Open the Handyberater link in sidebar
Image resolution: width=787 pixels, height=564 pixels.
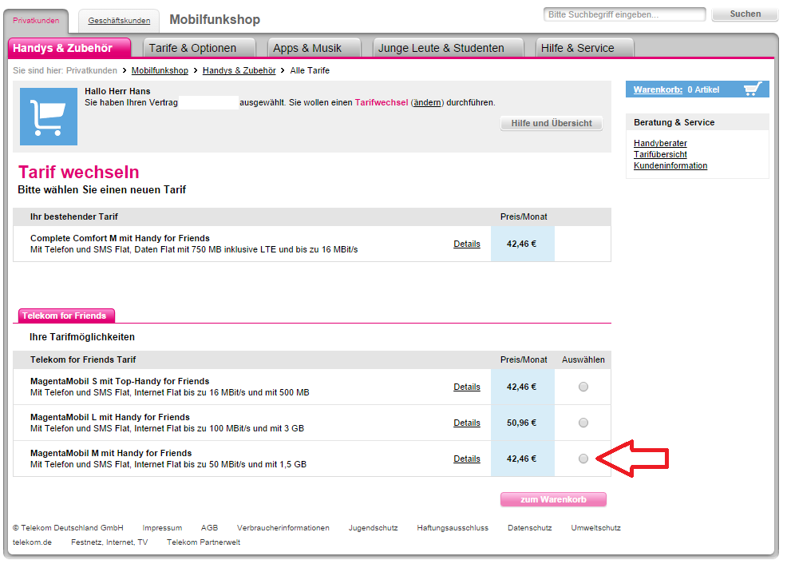point(660,143)
